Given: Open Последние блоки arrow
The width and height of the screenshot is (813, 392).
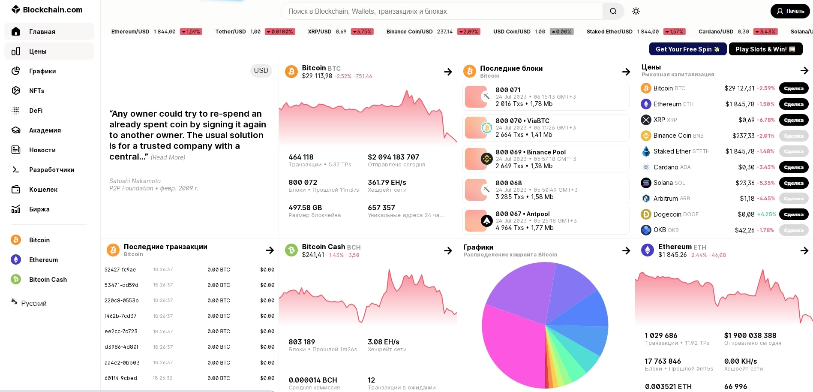Looking at the screenshot, I should (x=626, y=72).
